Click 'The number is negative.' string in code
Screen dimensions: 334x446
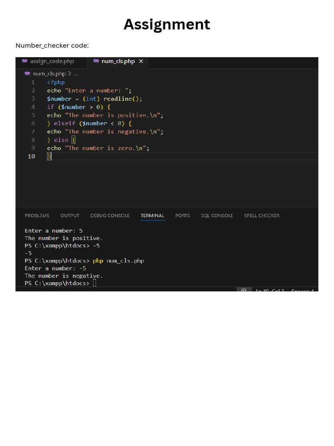(113, 132)
